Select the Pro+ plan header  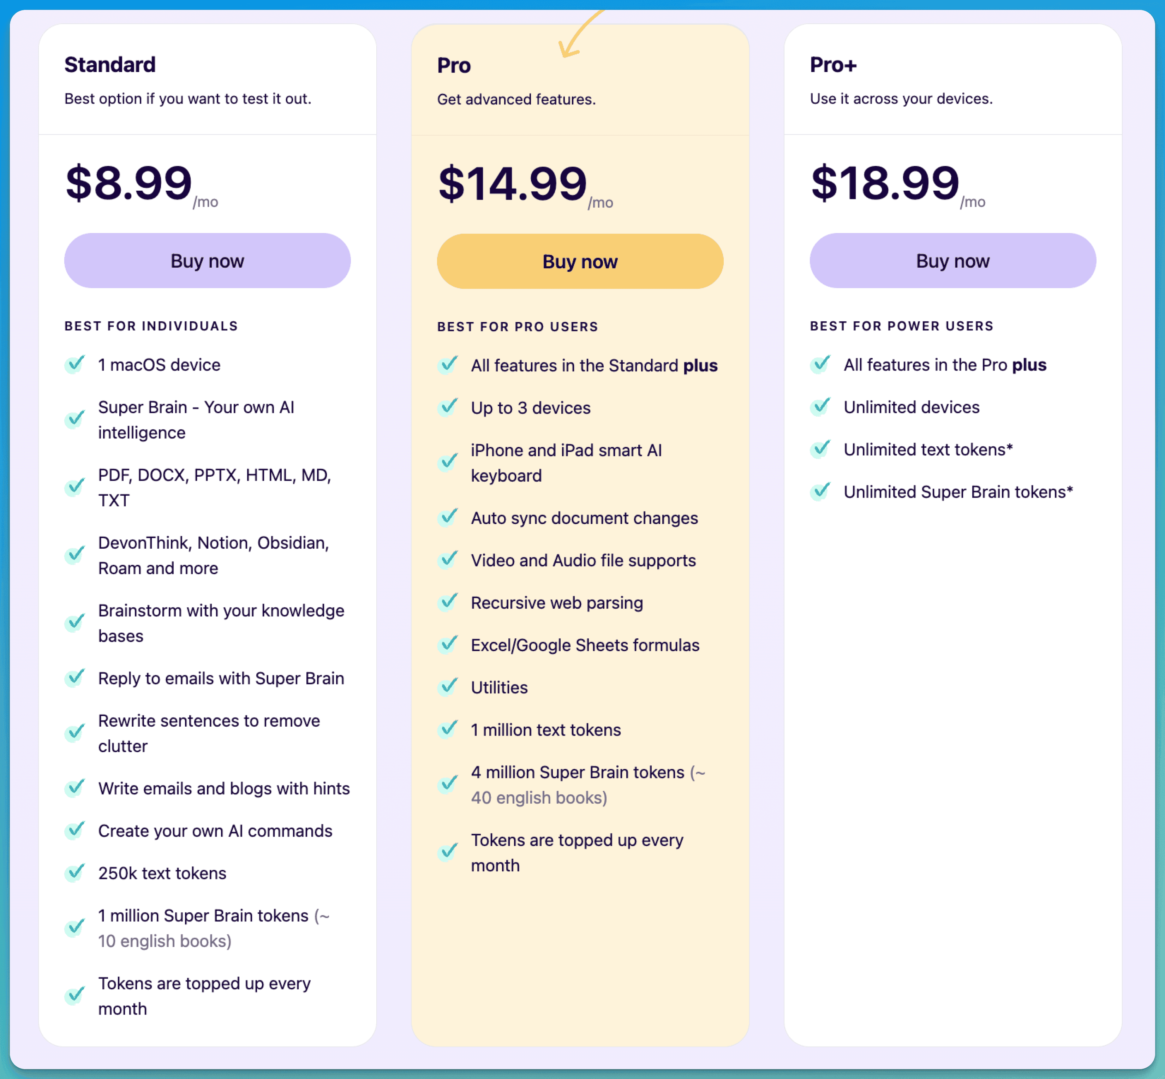click(x=833, y=65)
